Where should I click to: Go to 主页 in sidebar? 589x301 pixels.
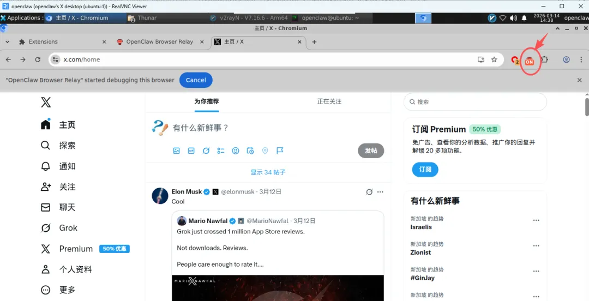tap(58, 125)
